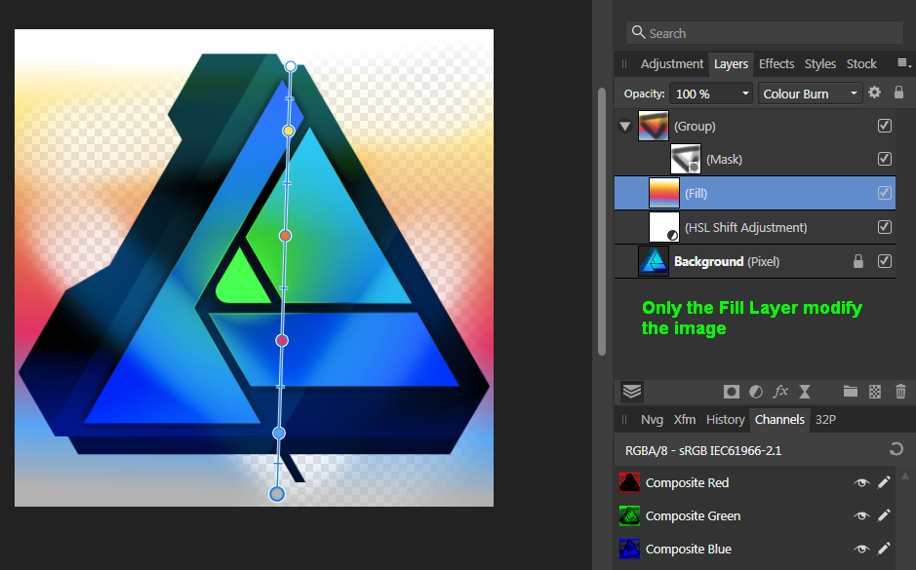Viewport: 916px width, 570px height.
Task: Click the Search input field
Action: (765, 33)
